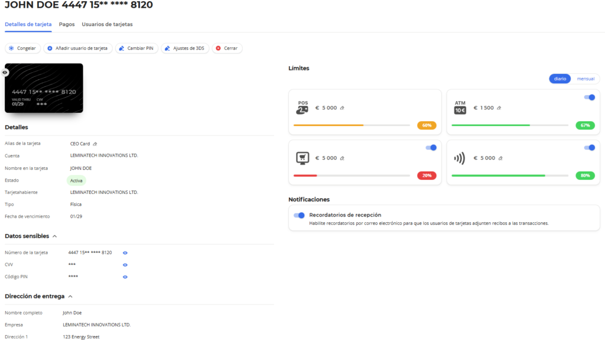
Task: Open the Pagos tab
Action: [67, 24]
